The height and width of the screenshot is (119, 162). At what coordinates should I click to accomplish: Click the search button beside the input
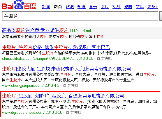[x=161, y=16]
